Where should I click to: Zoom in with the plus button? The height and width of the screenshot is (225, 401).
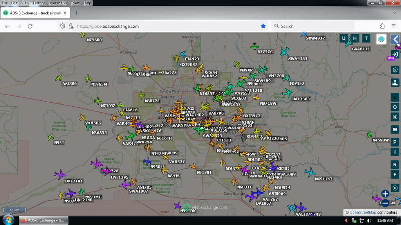point(385,194)
